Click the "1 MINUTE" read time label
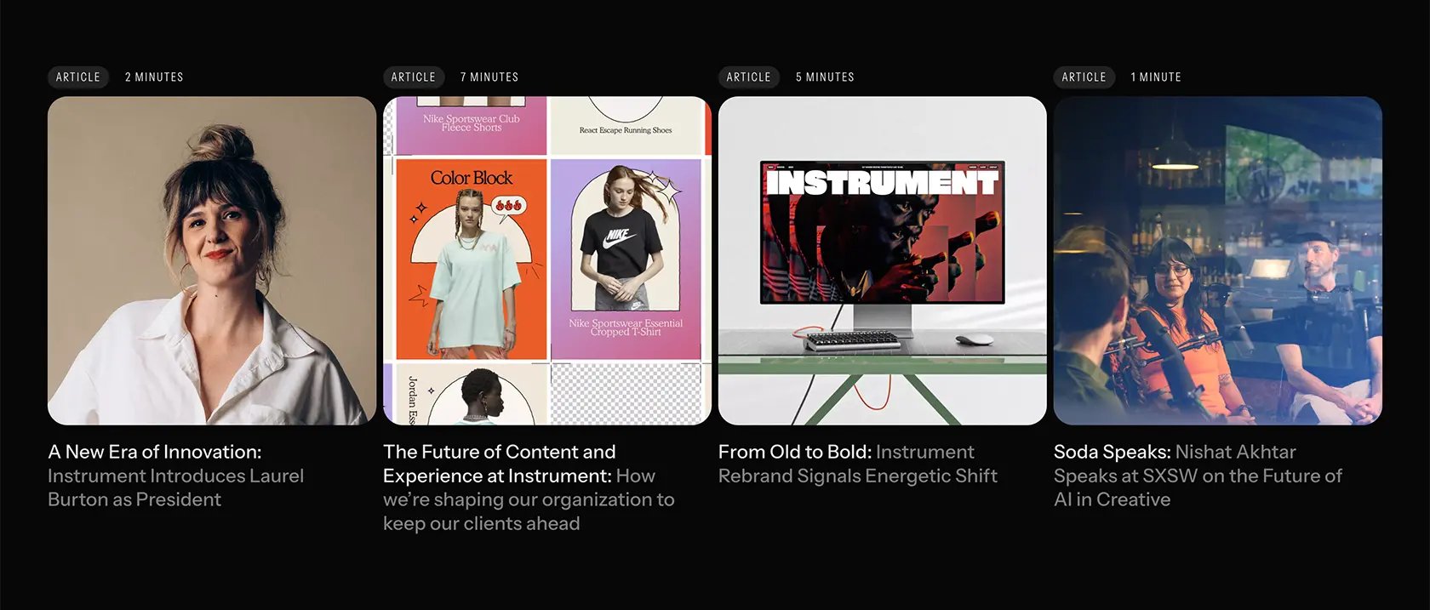The width and height of the screenshot is (1430, 610). point(1156,77)
